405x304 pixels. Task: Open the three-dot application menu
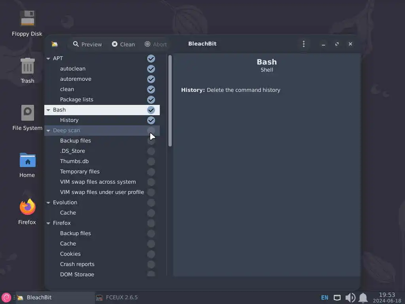tap(304, 44)
